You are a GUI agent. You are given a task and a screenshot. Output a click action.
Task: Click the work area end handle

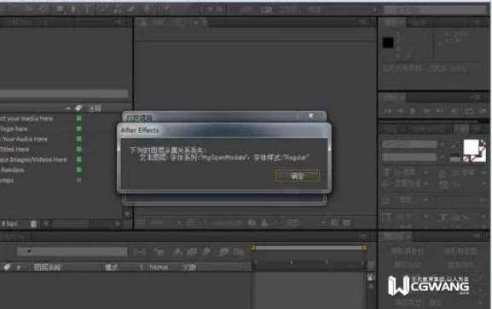pyautogui.click(x=364, y=249)
